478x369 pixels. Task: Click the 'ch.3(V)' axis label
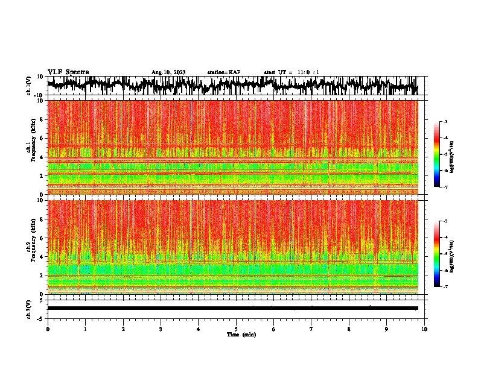click(x=29, y=310)
